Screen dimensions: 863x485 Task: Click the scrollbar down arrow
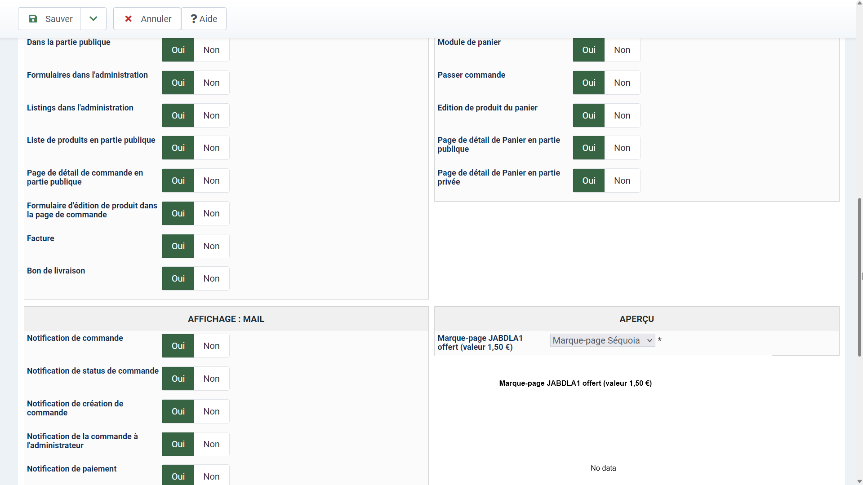859,481
